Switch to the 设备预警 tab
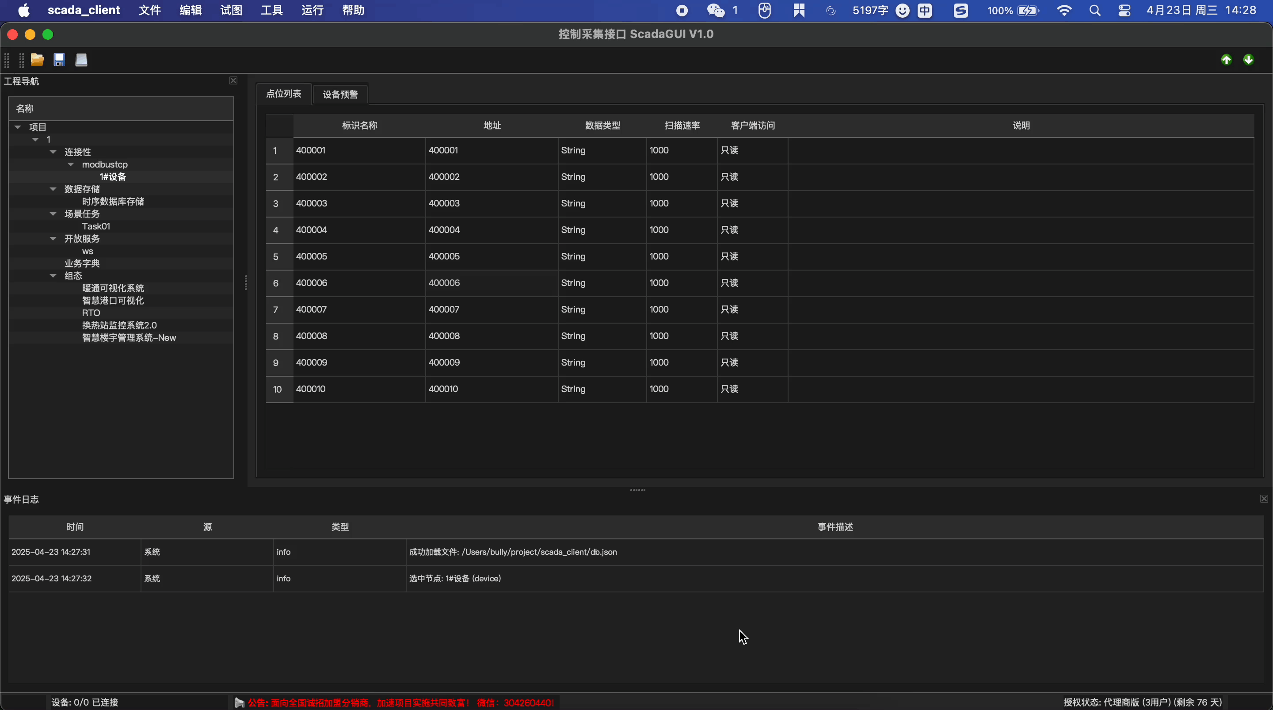Image resolution: width=1273 pixels, height=710 pixels. [x=340, y=94]
